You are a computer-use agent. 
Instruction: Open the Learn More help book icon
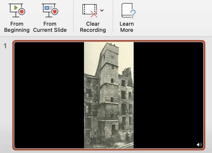point(128,11)
